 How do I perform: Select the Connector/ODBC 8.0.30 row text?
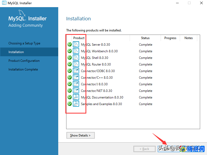pos(98,71)
